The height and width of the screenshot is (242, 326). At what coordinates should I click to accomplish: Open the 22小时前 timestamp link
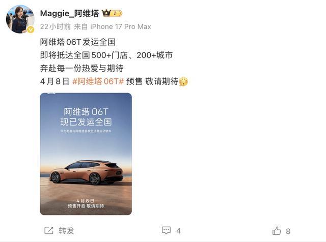56,26
